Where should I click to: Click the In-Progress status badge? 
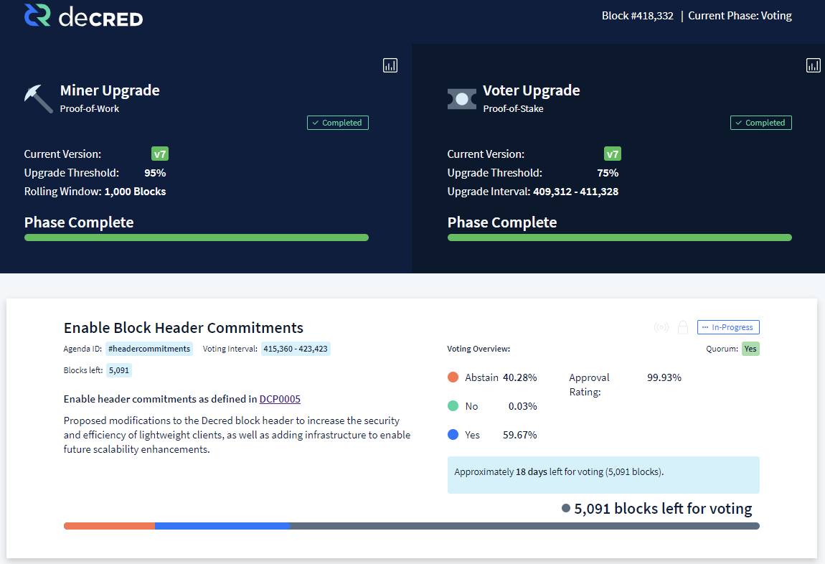(728, 327)
